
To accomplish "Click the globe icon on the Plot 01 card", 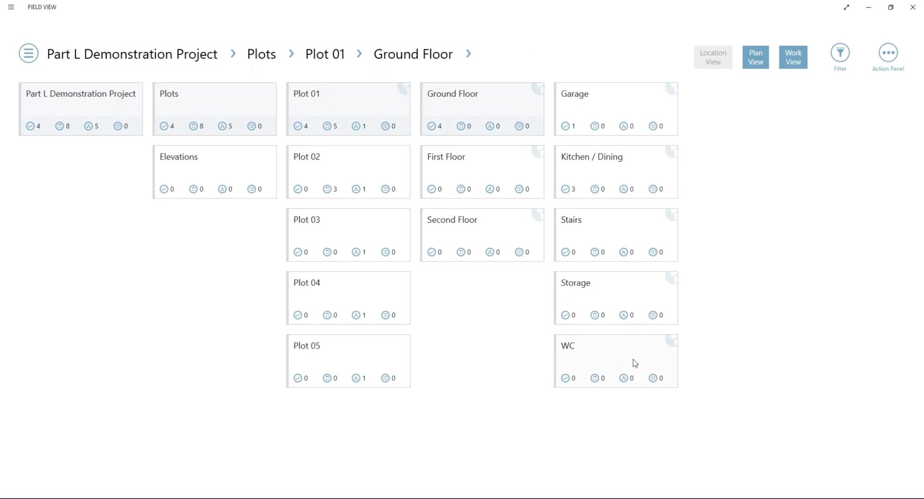I will pyautogui.click(x=404, y=89).
